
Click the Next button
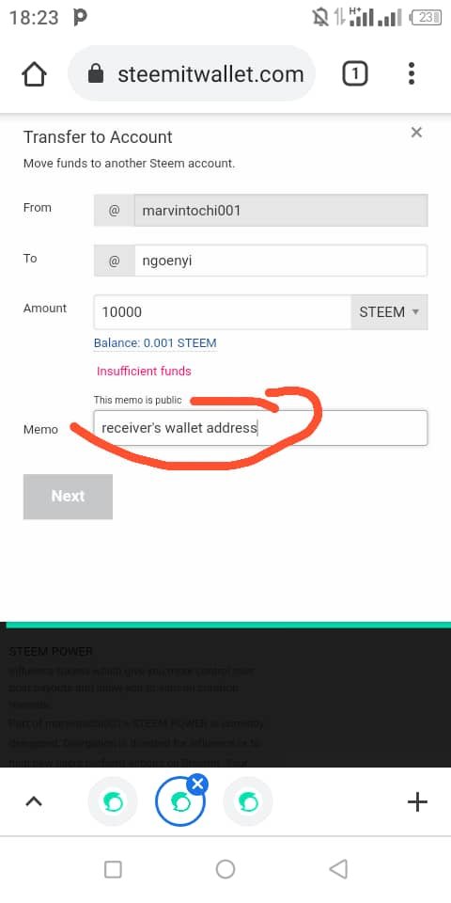tap(68, 497)
